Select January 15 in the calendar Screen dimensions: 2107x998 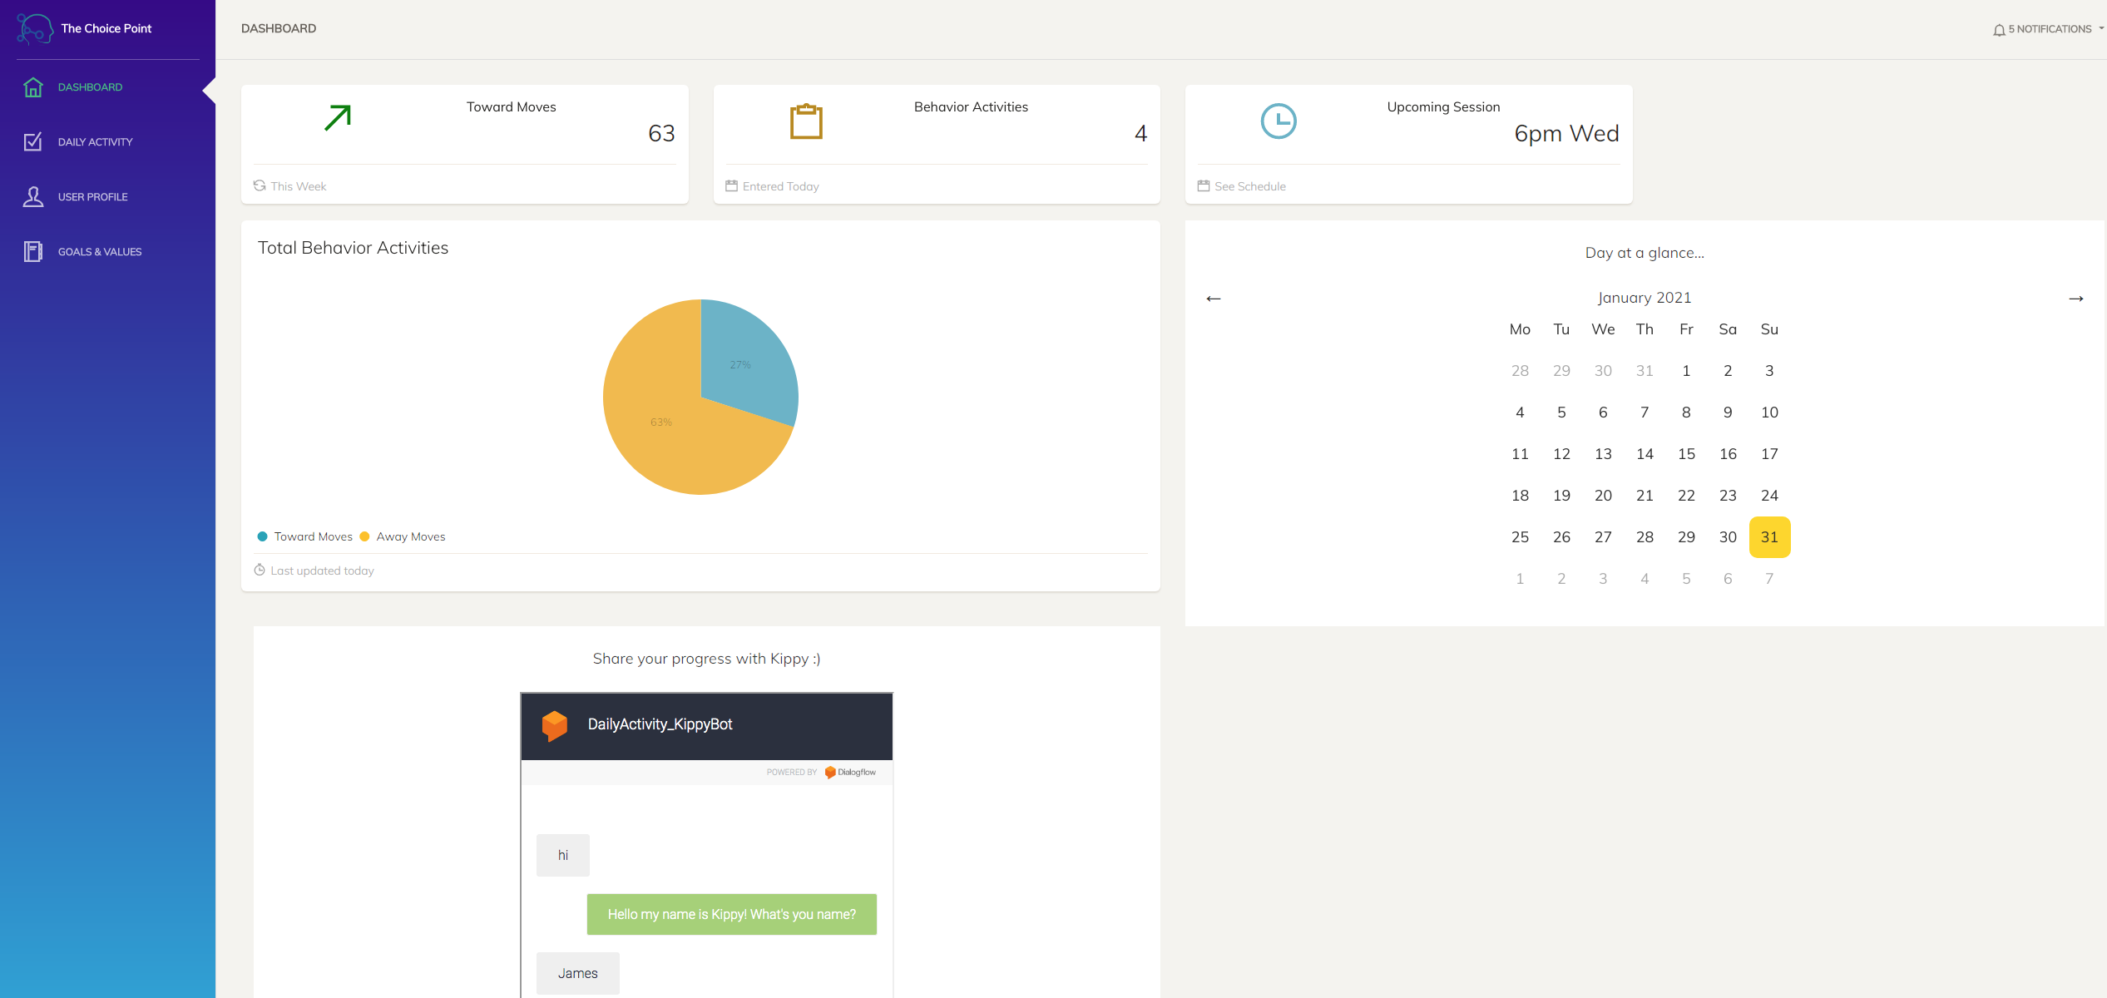click(1686, 454)
